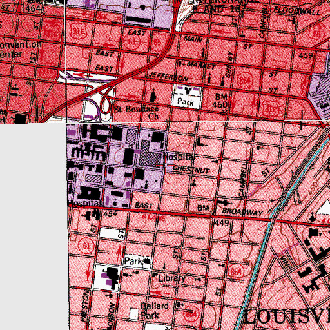Click the vertical CAMPBELL street label
This screenshot has height=330, width=330.
[x=244, y=179]
